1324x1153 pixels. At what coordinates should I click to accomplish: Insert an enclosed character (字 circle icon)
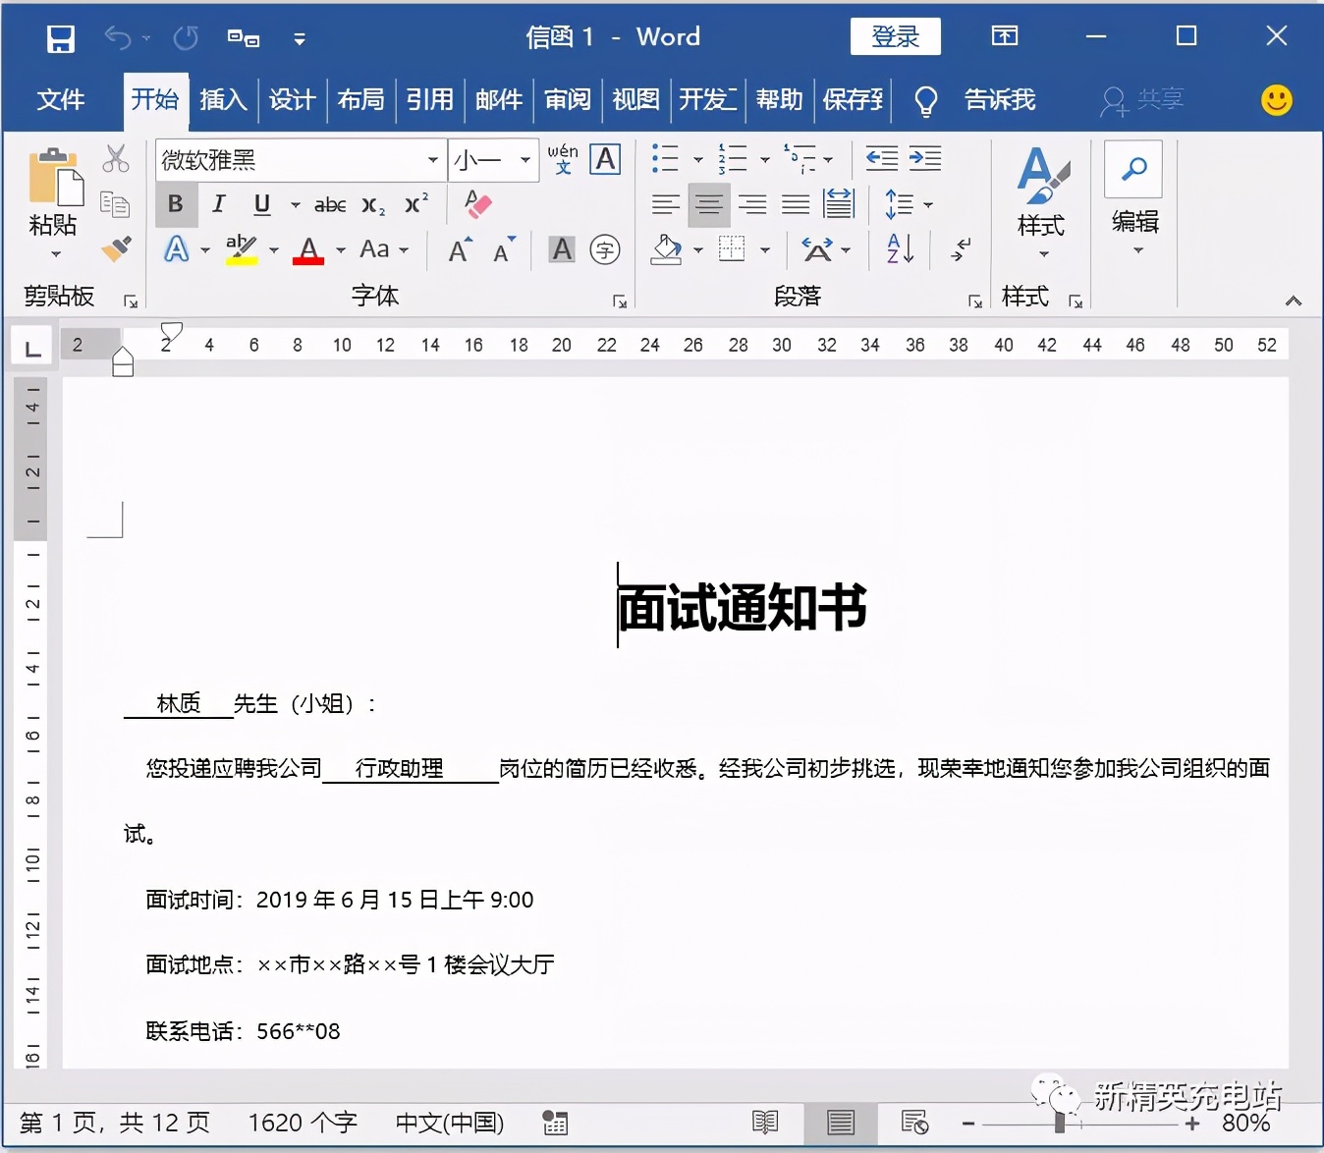605,249
